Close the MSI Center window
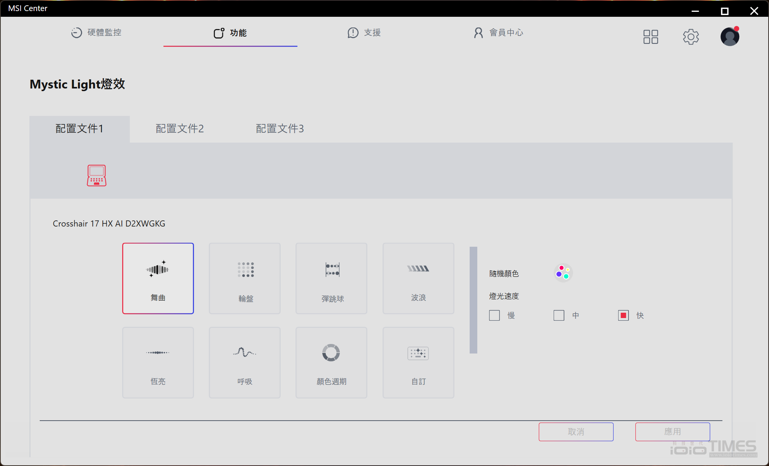The width and height of the screenshot is (769, 466). [754, 11]
